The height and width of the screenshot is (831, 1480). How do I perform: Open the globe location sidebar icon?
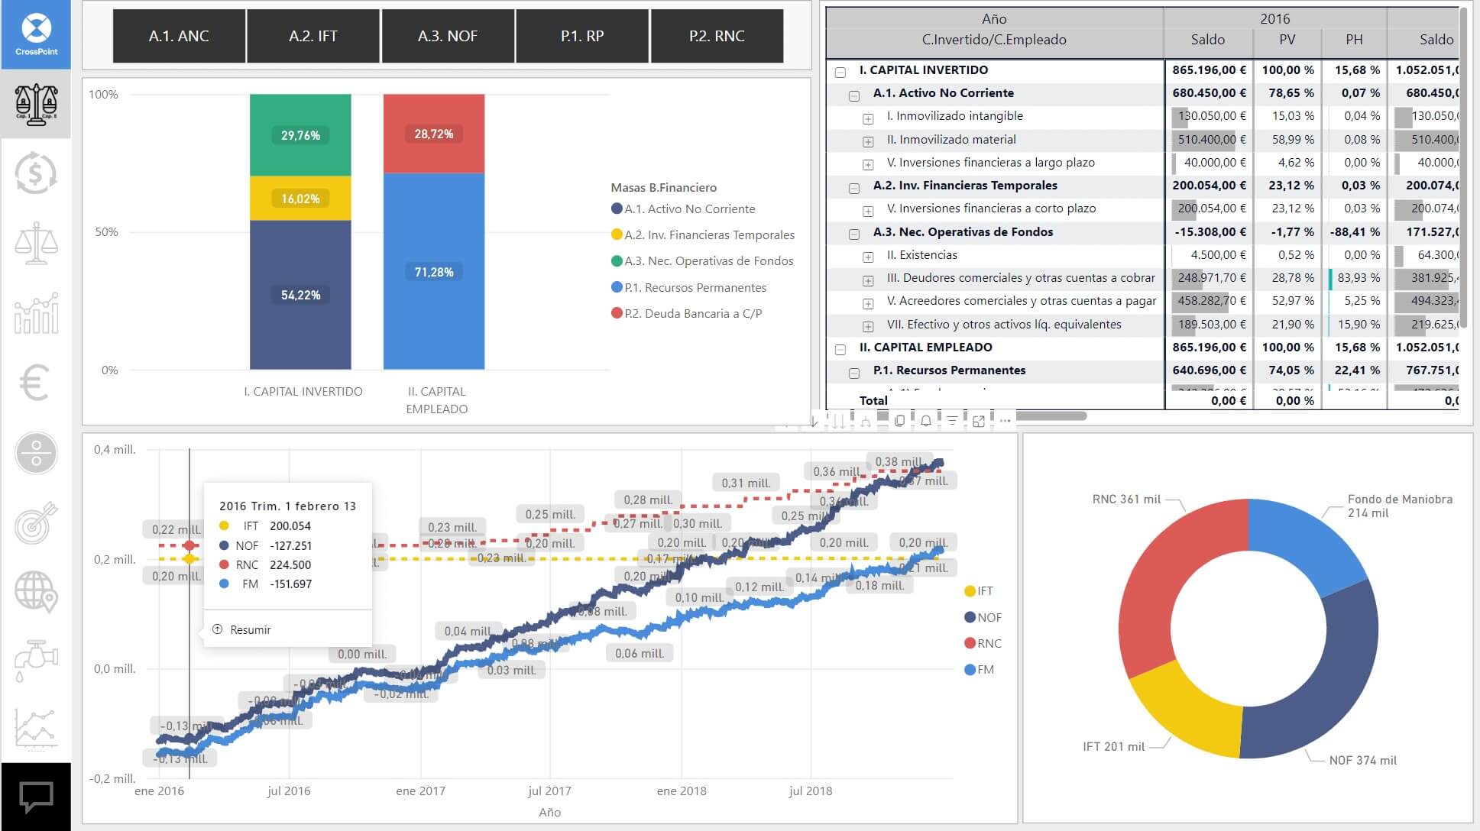36,591
